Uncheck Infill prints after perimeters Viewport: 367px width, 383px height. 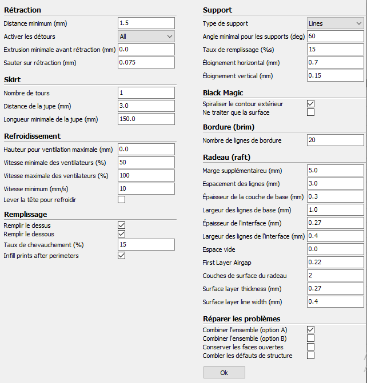(x=122, y=256)
